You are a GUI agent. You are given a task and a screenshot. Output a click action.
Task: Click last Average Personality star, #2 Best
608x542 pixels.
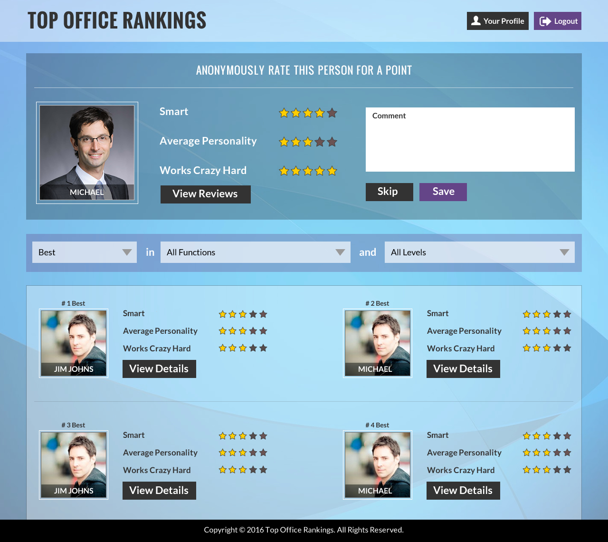[x=567, y=331]
